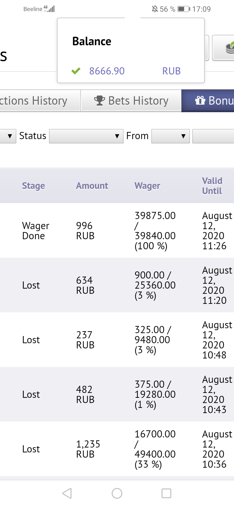Click the 8666.90 balance amount link
This screenshot has width=234, height=507.
coord(107,71)
